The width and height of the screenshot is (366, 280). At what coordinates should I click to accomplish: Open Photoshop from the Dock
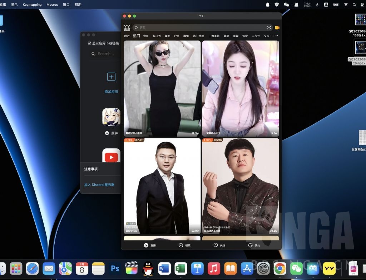(115, 268)
